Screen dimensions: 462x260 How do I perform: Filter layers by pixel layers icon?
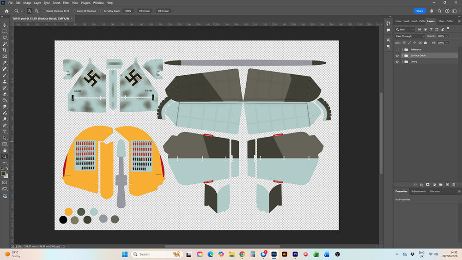click(x=419, y=30)
